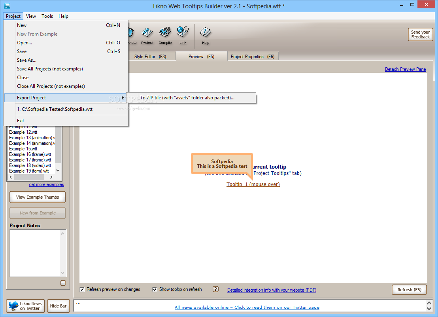Click inside the Project Notes text box
The height and width of the screenshot is (317, 438).
click(x=35, y=253)
